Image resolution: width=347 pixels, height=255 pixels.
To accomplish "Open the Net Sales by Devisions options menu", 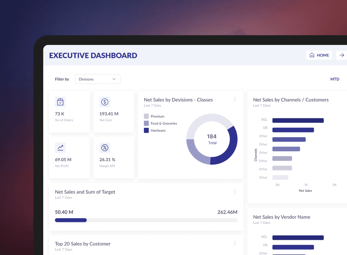I will click(x=235, y=100).
